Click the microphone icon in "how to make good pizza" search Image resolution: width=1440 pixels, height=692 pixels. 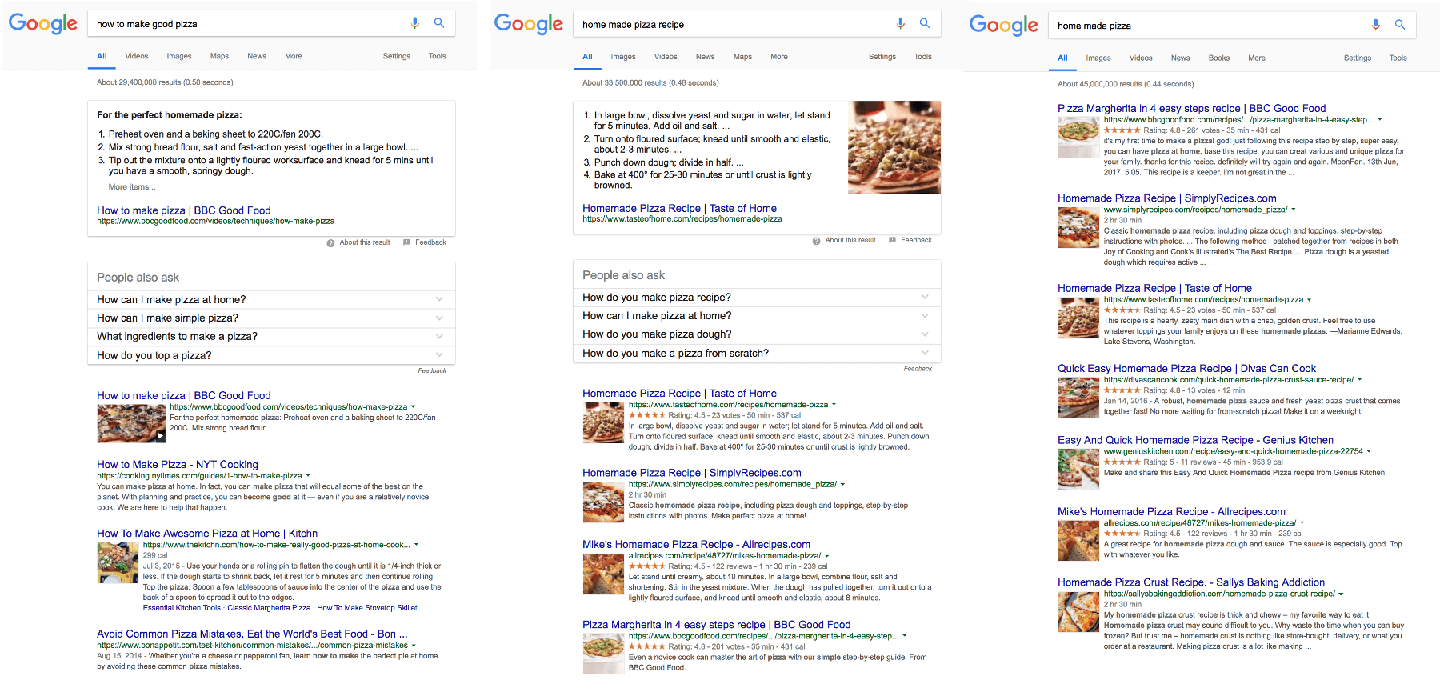(414, 23)
